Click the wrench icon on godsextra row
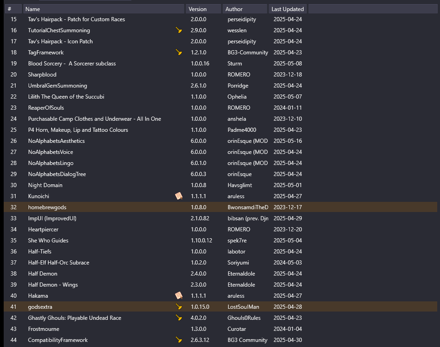This screenshot has width=440, height=347. tap(179, 306)
